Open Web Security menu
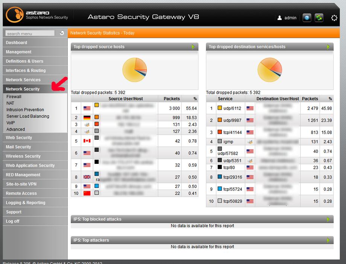The width and height of the screenshot is (346, 264). 35,137
